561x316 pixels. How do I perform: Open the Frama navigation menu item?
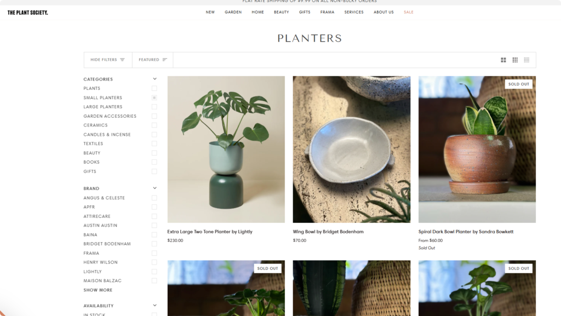(x=328, y=12)
